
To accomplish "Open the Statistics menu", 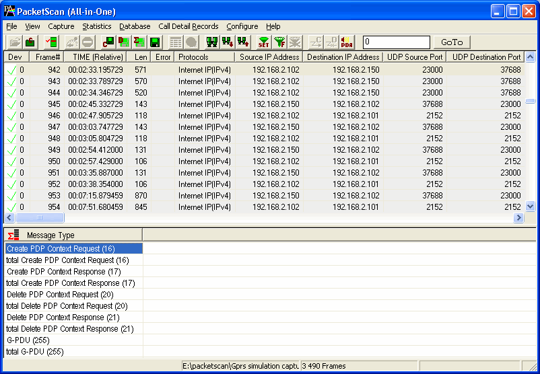I will 97,26.
